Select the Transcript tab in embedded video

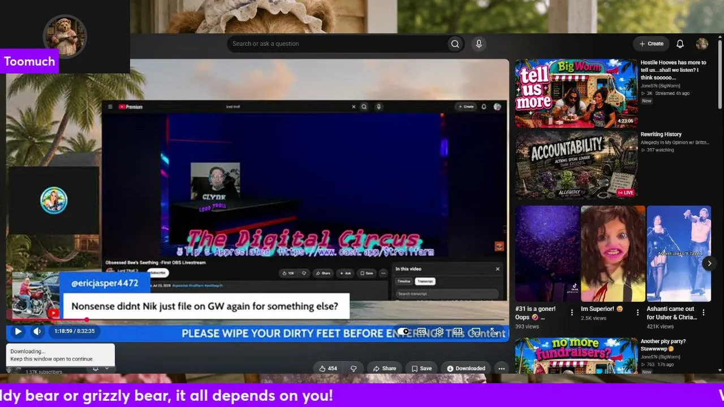click(424, 282)
